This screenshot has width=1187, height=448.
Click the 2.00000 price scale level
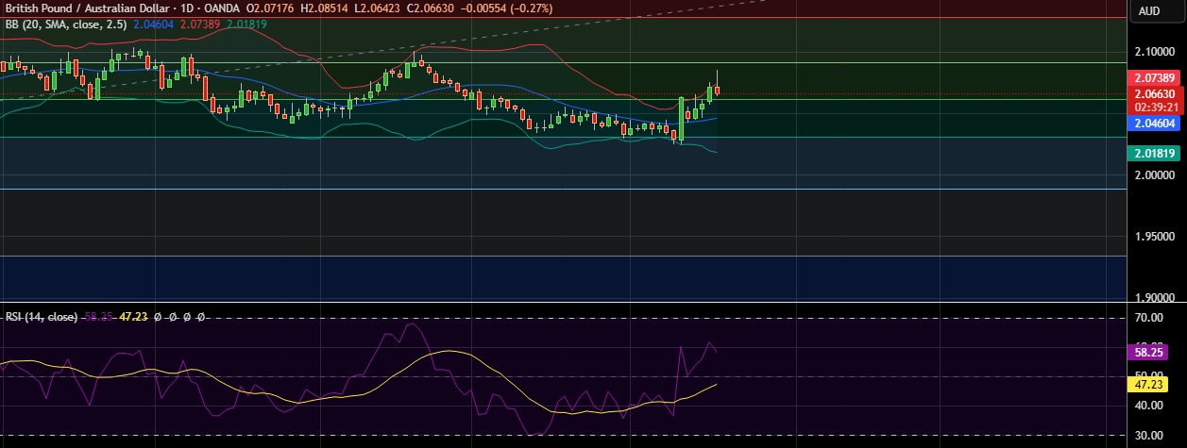(x=1154, y=175)
